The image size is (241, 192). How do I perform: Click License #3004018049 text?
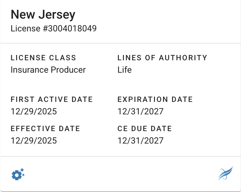pos(53,29)
